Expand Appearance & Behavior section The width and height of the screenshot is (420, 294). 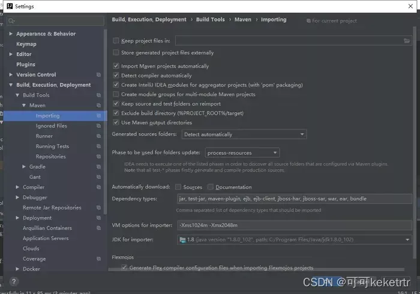(x=11, y=34)
